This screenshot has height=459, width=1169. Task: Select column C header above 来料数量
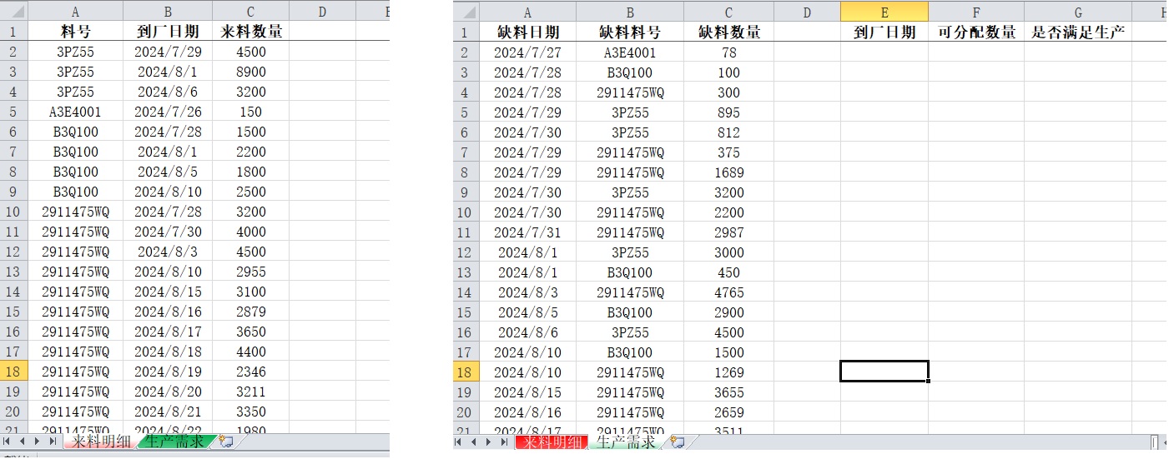tap(251, 11)
